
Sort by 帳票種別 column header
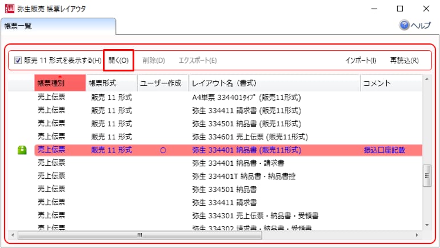click(x=60, y=83)
